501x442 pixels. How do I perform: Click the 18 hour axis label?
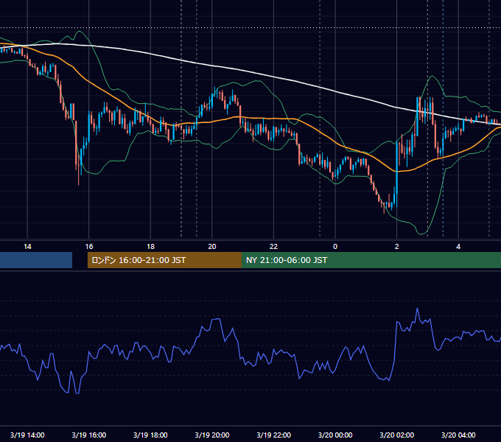(x=150, y=246)
